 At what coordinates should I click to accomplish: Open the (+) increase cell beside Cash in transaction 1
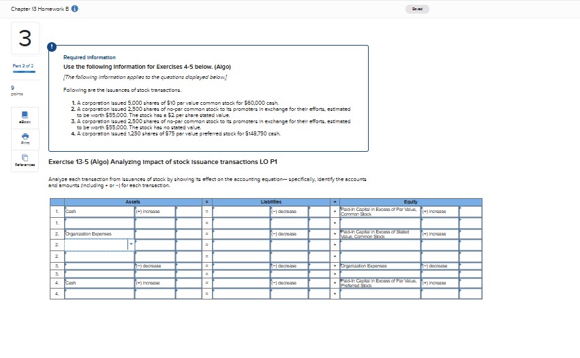click(x=155, y=212)
